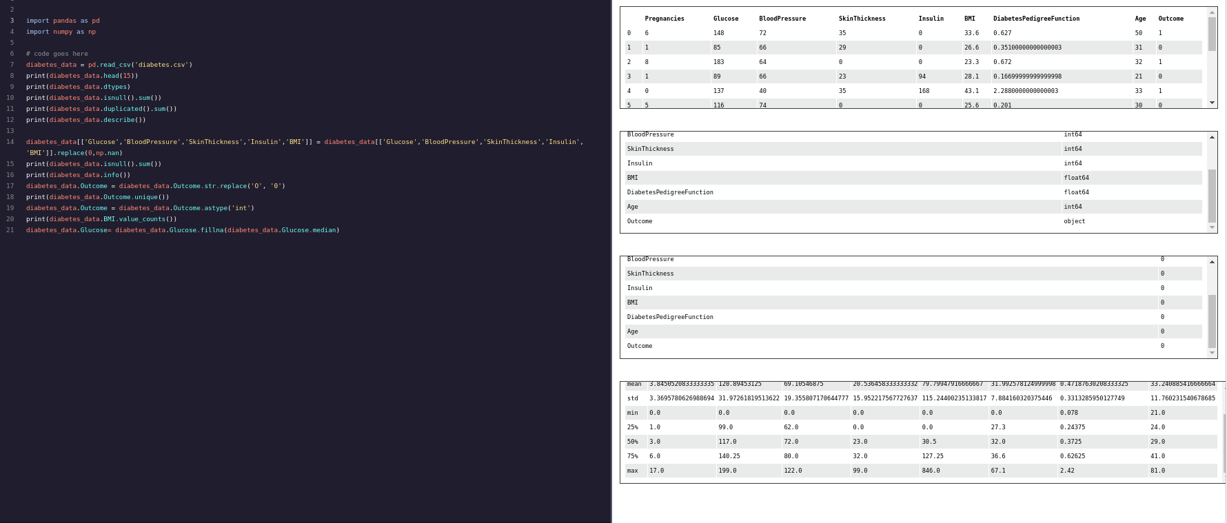Click the up arrow in the isnull output scrollbar
This screenshot has width=1227, height=523.
[1212, 262]
